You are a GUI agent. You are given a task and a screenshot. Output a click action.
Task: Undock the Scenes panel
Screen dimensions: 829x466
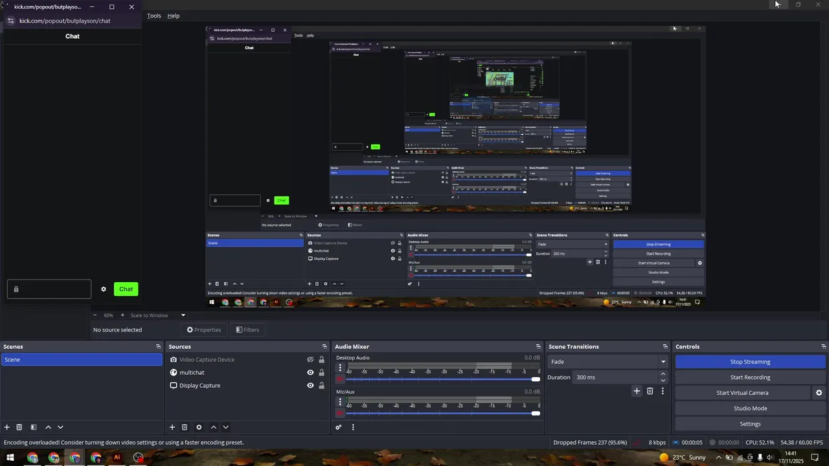pos(158,347)
